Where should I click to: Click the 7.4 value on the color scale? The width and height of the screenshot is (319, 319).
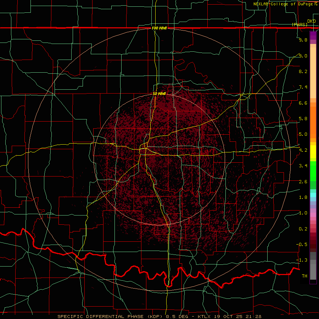point(303,87)
